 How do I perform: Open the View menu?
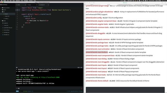coord(14,1)
